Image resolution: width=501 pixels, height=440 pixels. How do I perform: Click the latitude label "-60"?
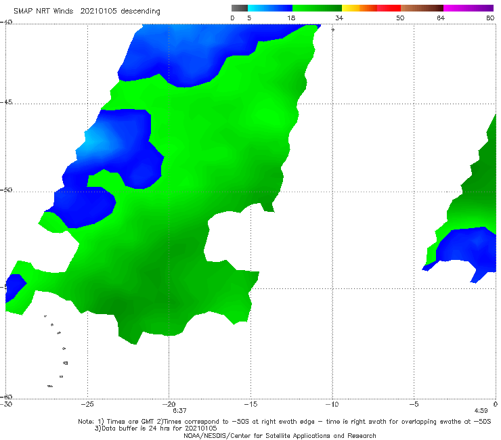click(6, 397)
